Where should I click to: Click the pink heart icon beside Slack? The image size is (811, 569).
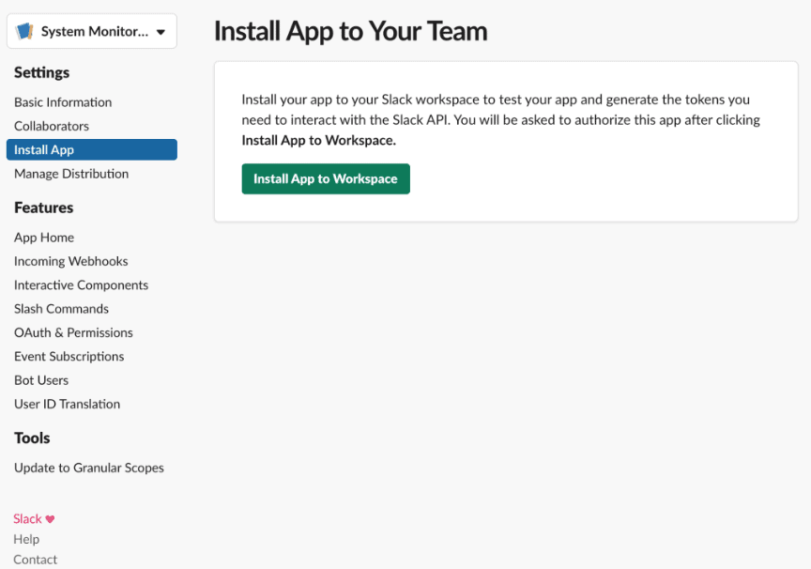click(50, 519)
